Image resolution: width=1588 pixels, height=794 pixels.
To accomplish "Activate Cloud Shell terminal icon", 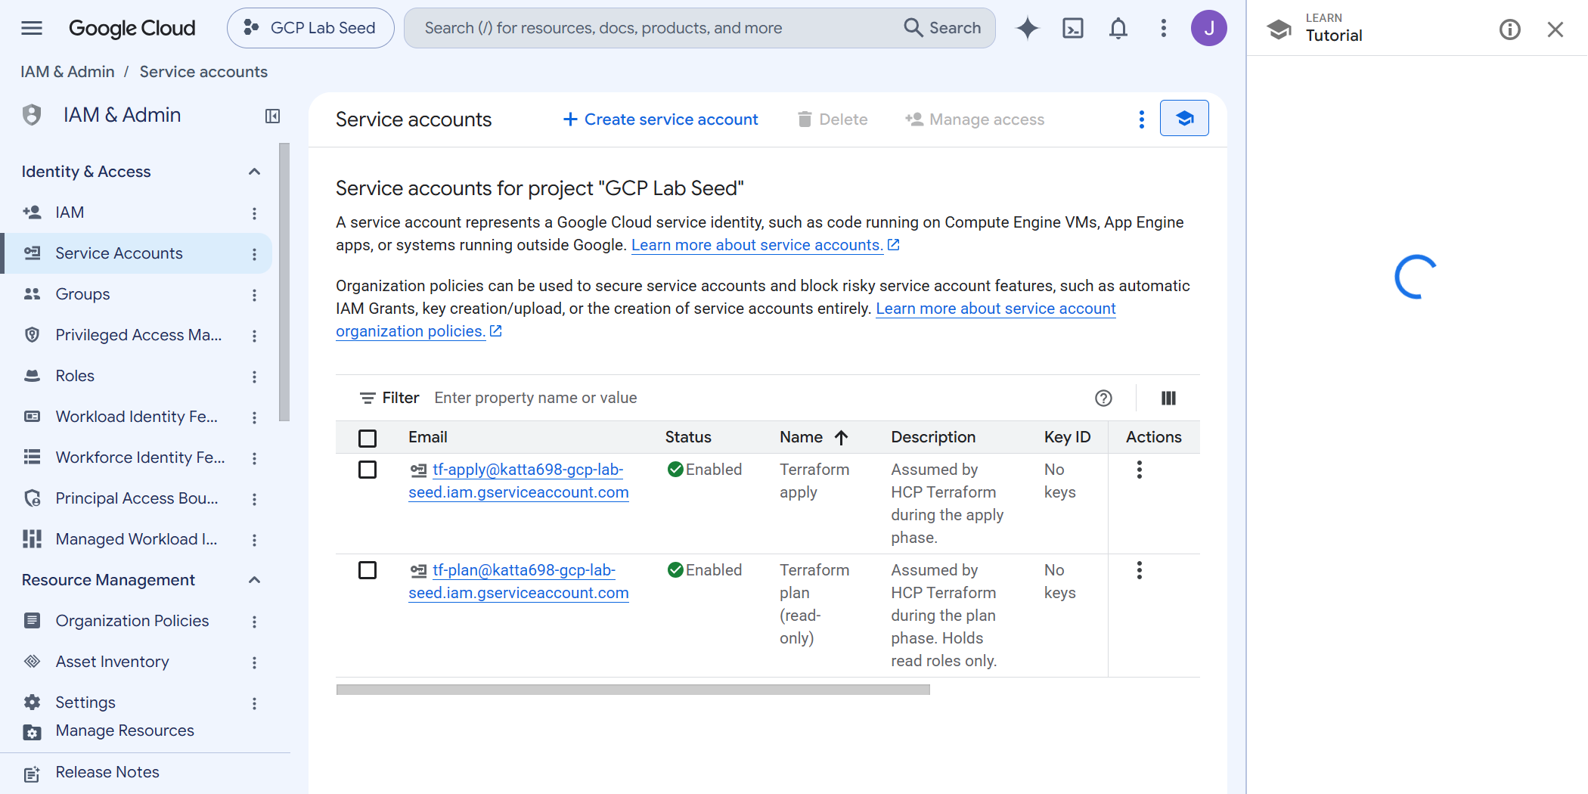I will pos(1073,28).
